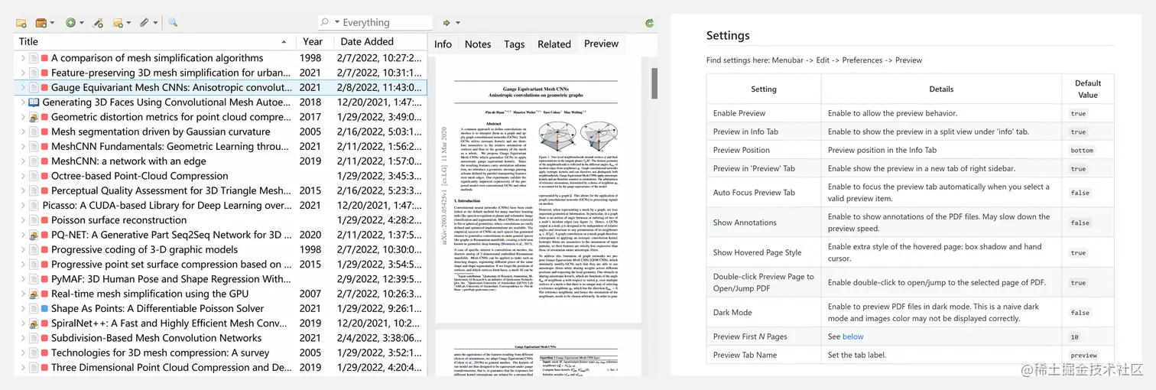Select 'Picasso: A CUDA-based Library' item
The height and width of the screenshot is (390, 1156).
click(x=167, y=206)
